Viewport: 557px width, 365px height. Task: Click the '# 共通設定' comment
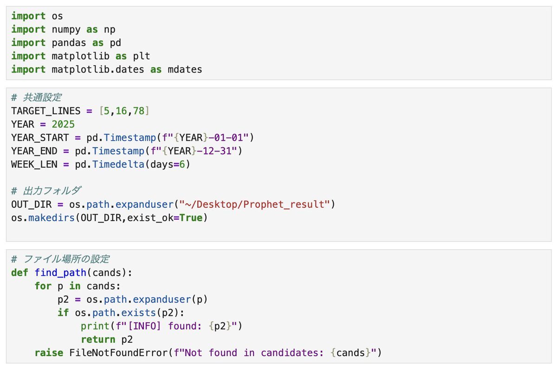(x=36, y=98)
